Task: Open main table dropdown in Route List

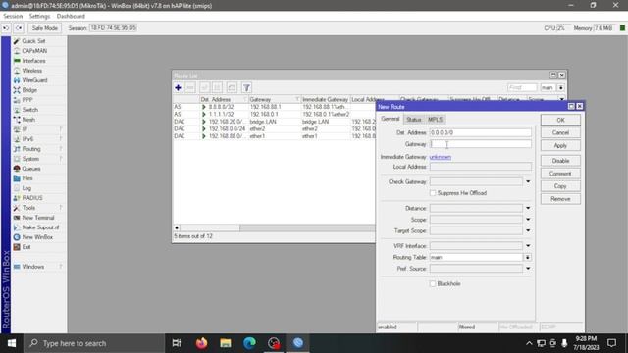Action: (x=560, y=87)
